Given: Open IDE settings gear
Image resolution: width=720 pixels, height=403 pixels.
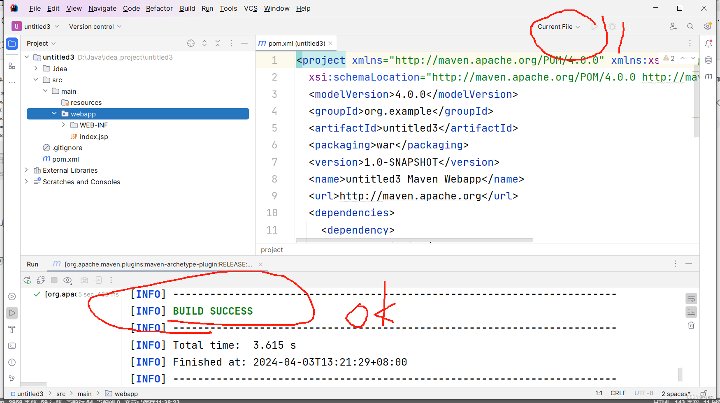Looking at the screenshot, I should point(708,26).
